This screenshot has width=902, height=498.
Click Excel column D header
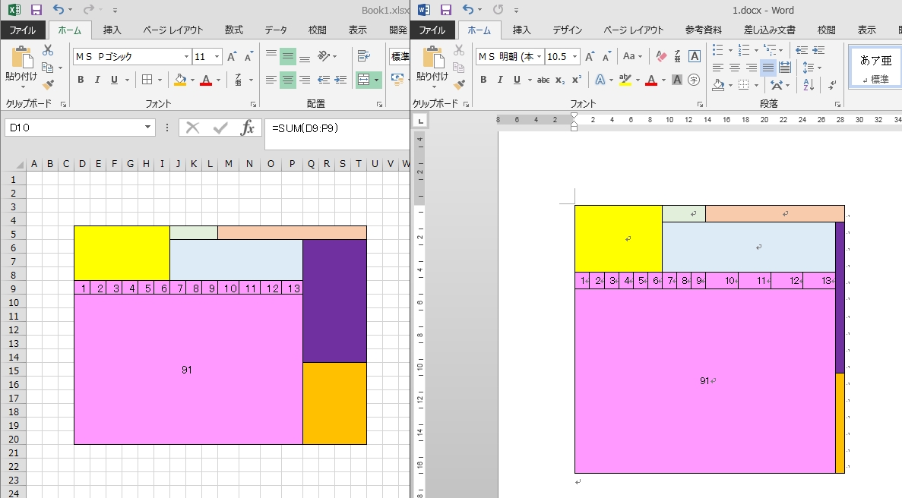(82, 164)
